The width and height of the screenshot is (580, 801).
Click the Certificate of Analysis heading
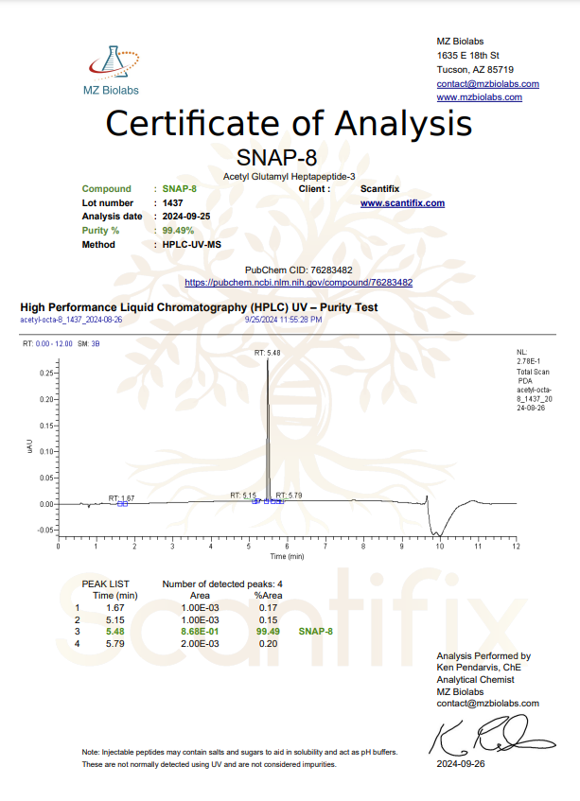[x=289, y=123]
